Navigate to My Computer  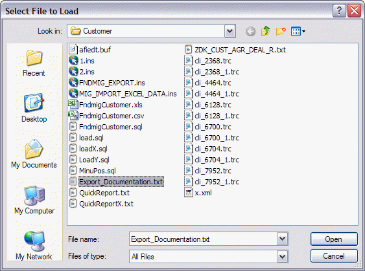(34, 200)
